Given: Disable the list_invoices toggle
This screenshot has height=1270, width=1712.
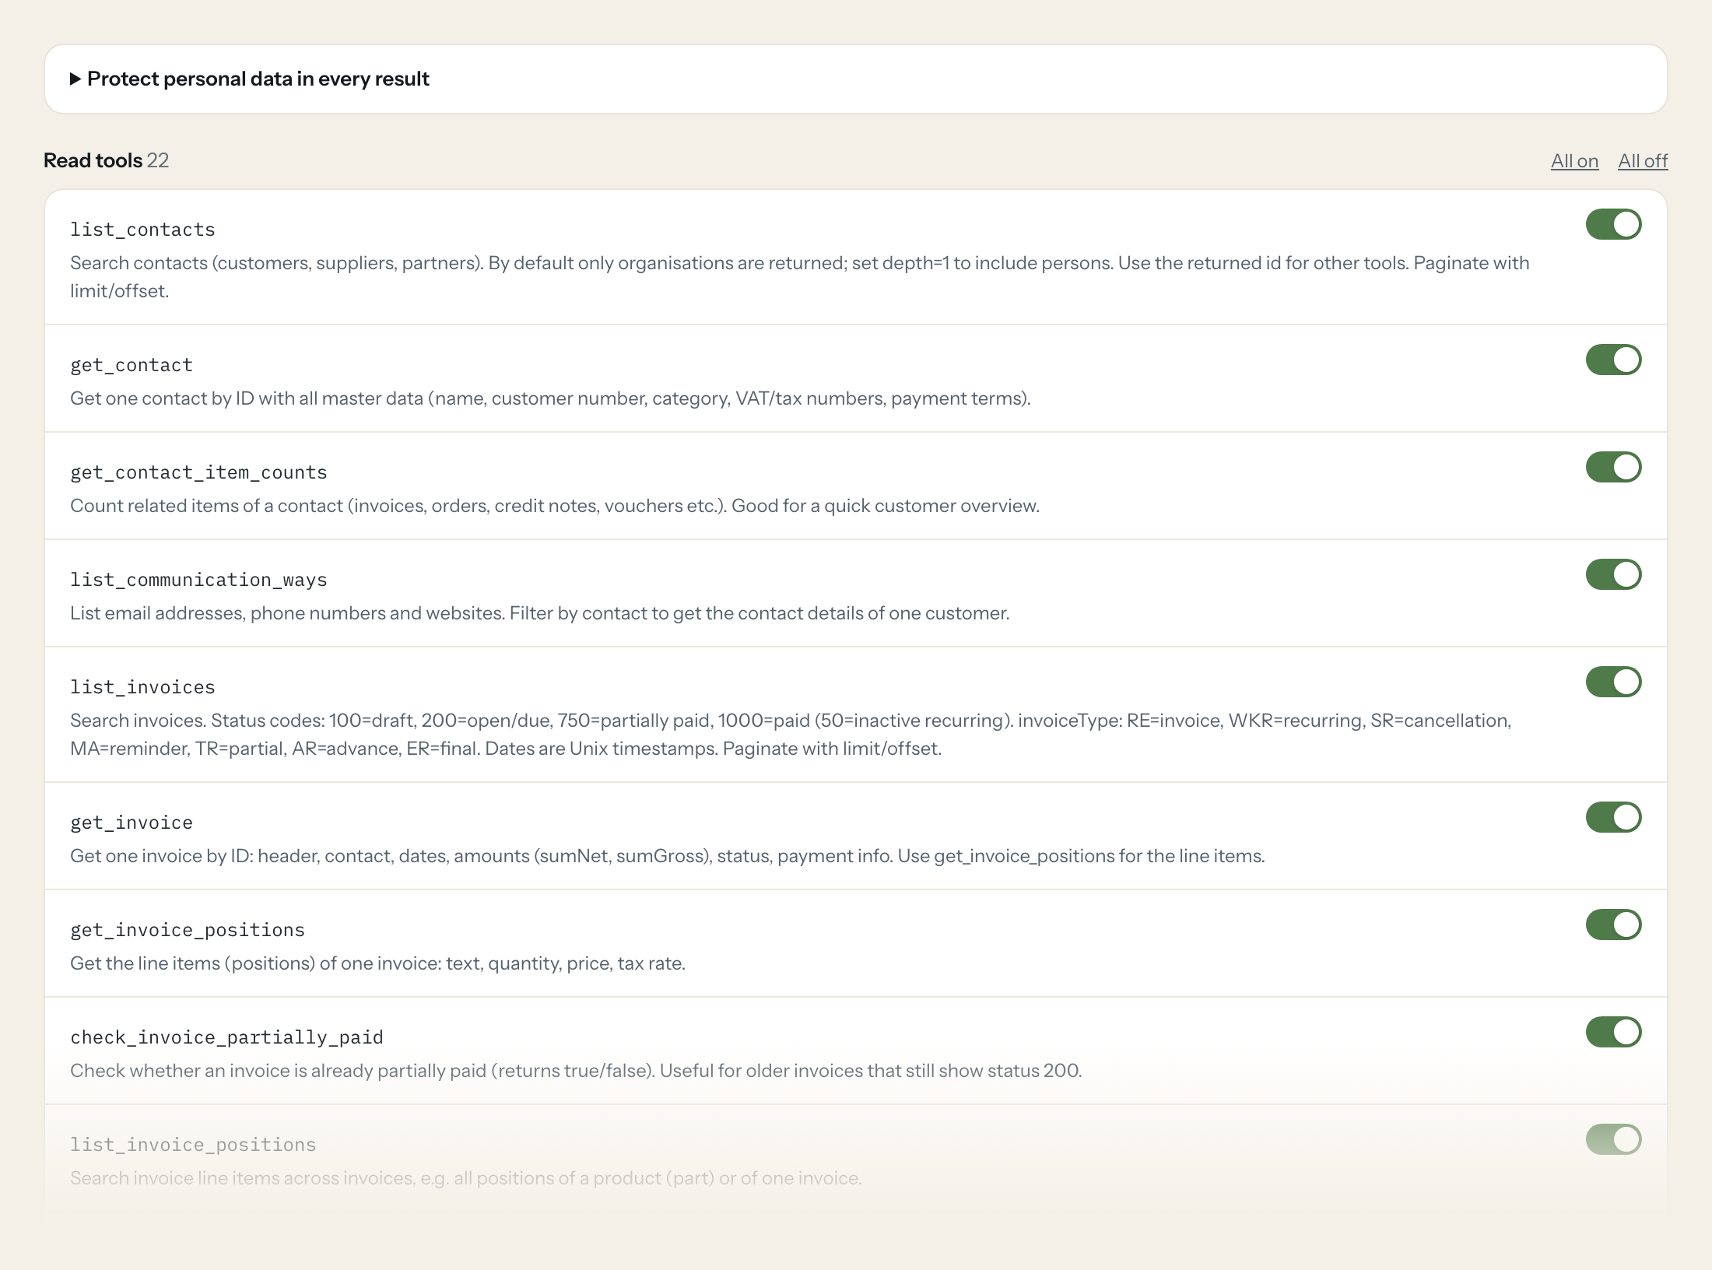Looking at the screenshot, I should pyautogui.click(x=1613, y=682).
